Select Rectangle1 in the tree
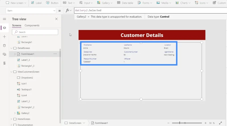 (x=27, y=42)
